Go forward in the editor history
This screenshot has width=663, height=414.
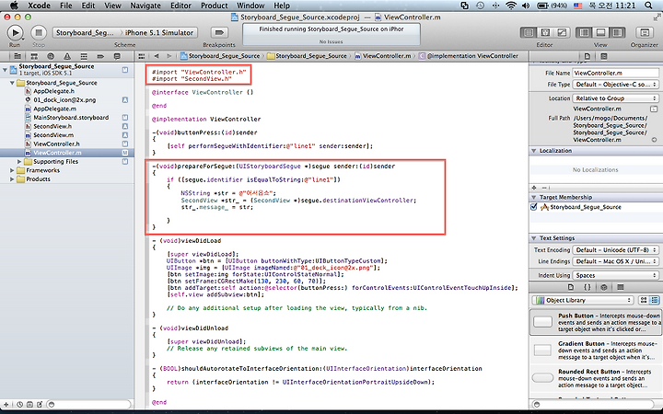tap(169, 56)
